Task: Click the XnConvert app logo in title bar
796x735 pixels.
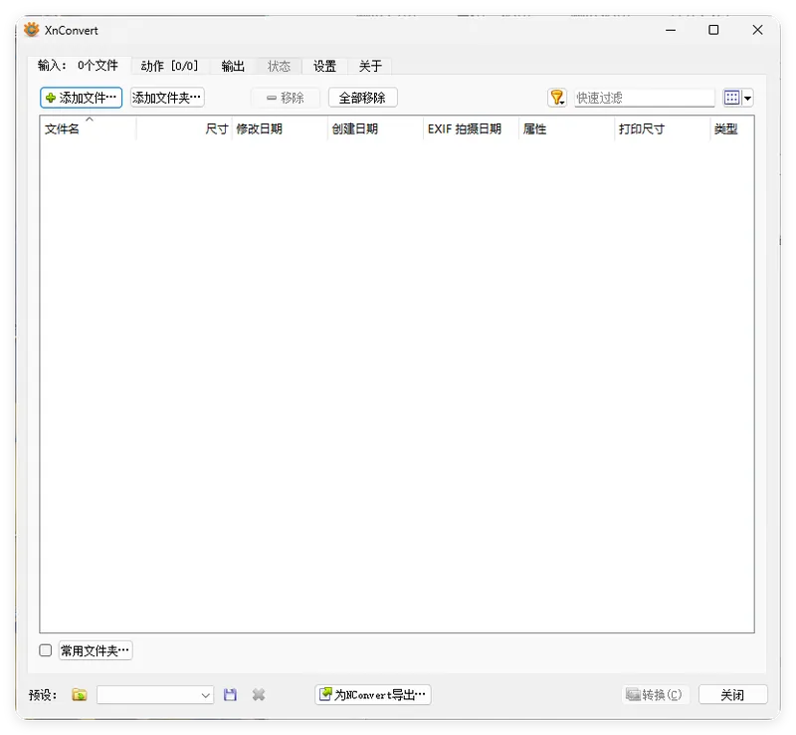Action: tap(32, 30)
